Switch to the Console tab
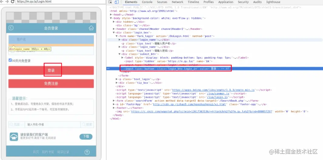Screen dimensions: 323x160 click(147, 2)
